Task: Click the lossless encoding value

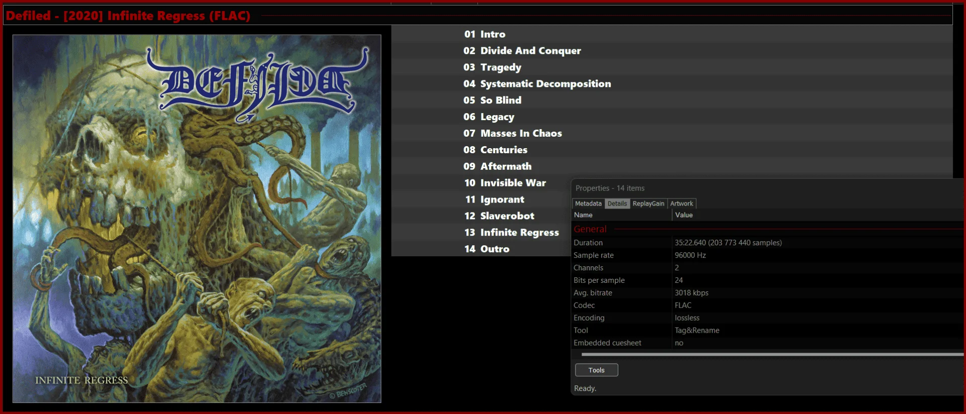Action: click(x=687, y=318)
